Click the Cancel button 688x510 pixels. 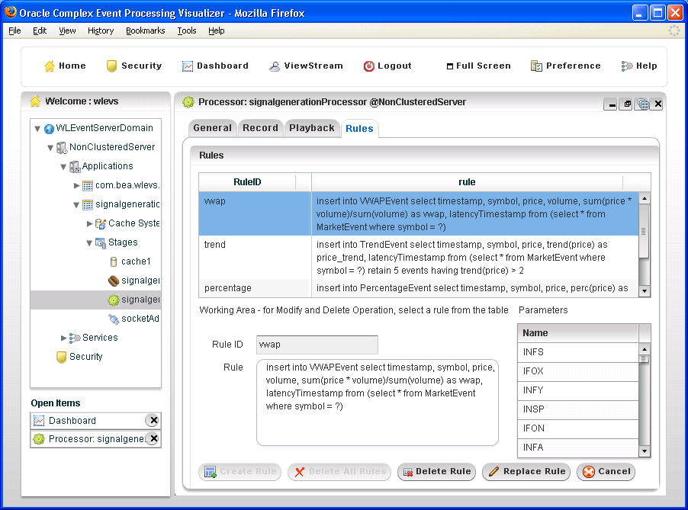pos(606,472)
